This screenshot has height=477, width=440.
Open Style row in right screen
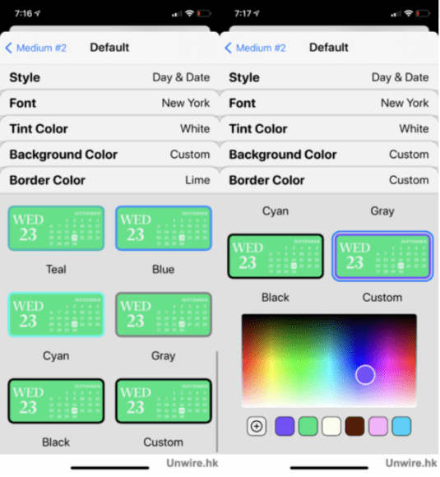coord(329,77)
